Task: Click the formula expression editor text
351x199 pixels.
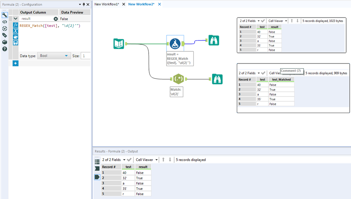Action: click(50, 26)
